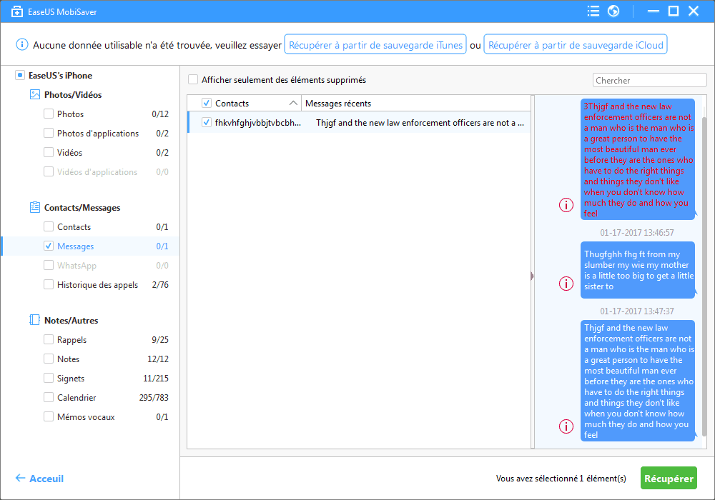Open the Calendrier category
715x500 pixels.
[77, 398]
